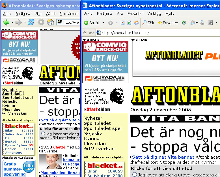Click Nöjesliv link in IE sidebar
The width and height of the screenshot is (220, 177).
point(93,133)
